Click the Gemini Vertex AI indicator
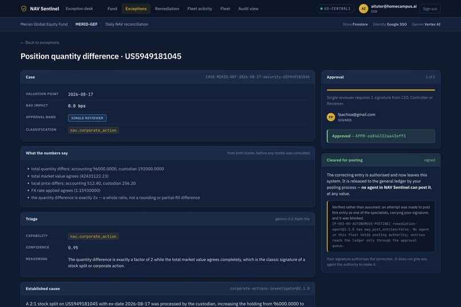This screenshot has height=307, width=461. tap(426, 25)
